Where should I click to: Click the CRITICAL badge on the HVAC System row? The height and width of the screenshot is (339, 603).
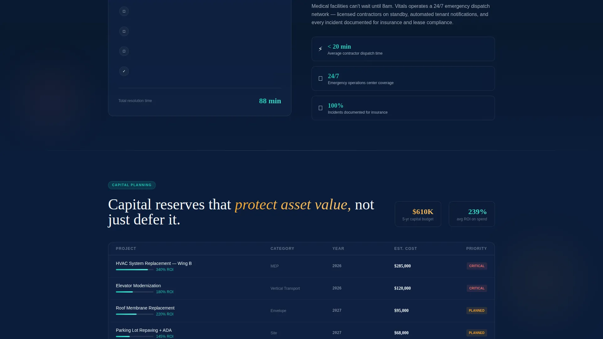(477, 266)
